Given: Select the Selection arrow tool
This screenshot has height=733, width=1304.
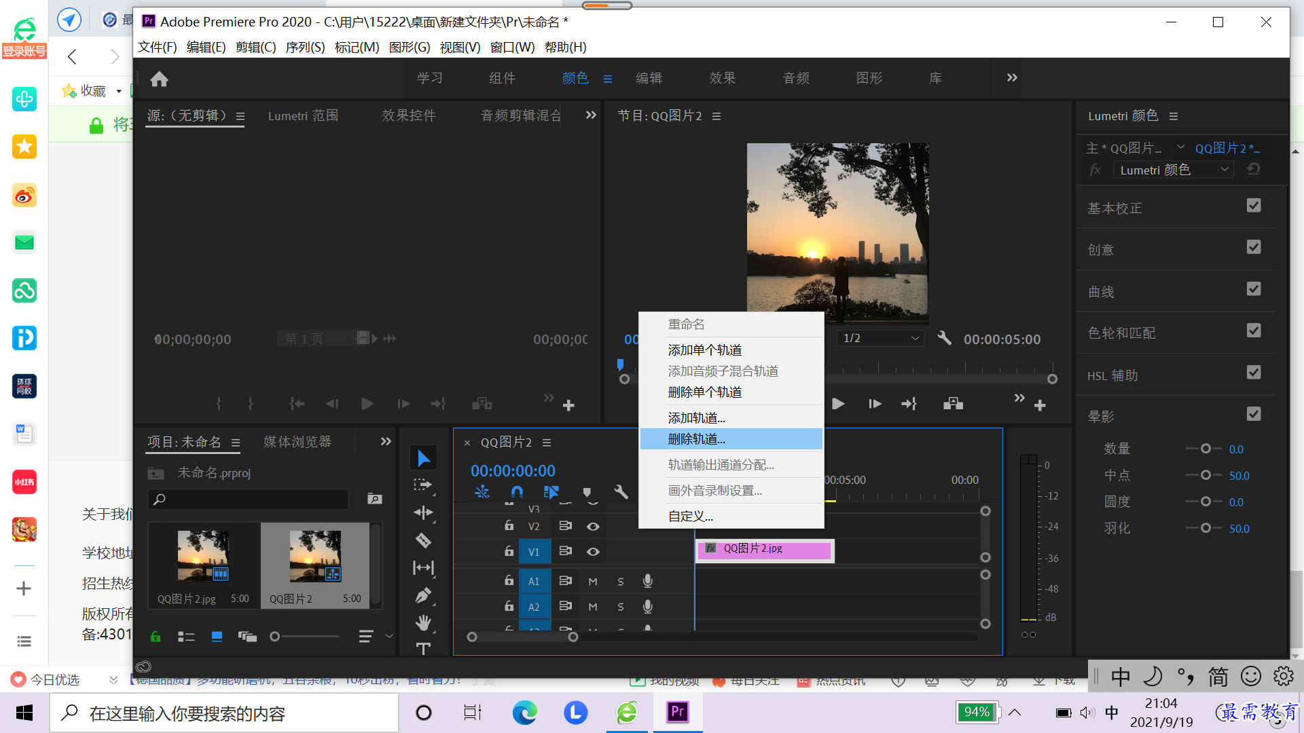Looking at the screenshot, I should tap(423, 459).
